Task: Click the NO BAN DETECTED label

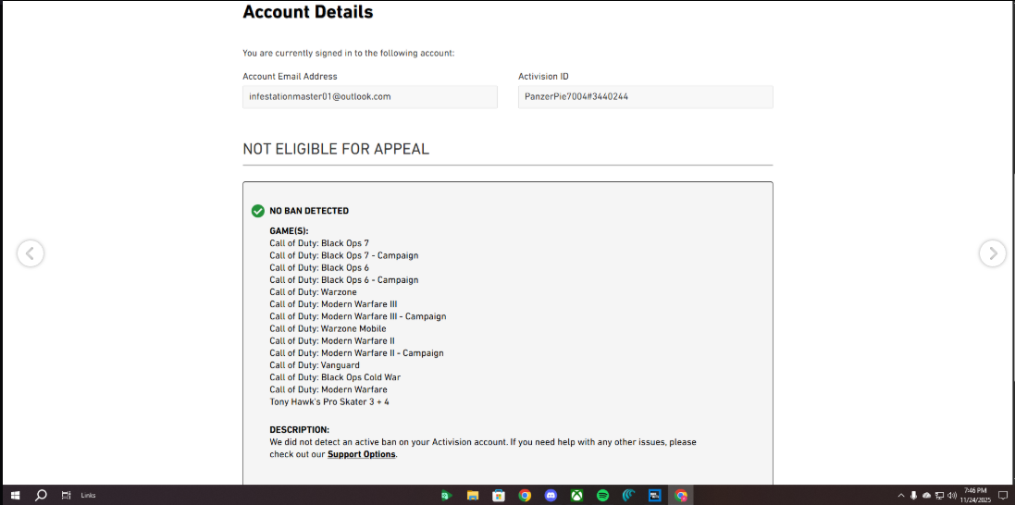Action: [309, 211]
